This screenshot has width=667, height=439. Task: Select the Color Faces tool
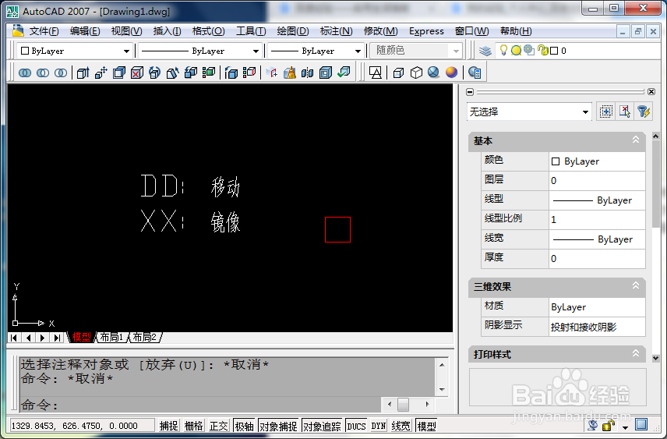[x=209, y=73]
